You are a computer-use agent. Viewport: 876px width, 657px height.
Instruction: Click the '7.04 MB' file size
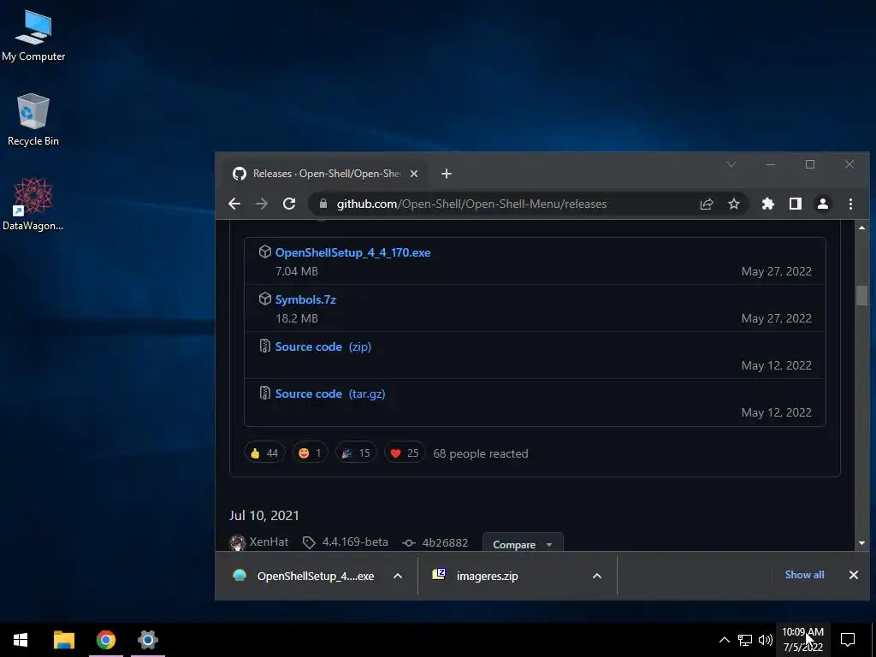[x=297, y=271]
